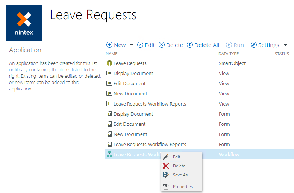Select Leave Requests Workflow Reports form name
Screen dimensions: 294x193
tap(150, 144)
